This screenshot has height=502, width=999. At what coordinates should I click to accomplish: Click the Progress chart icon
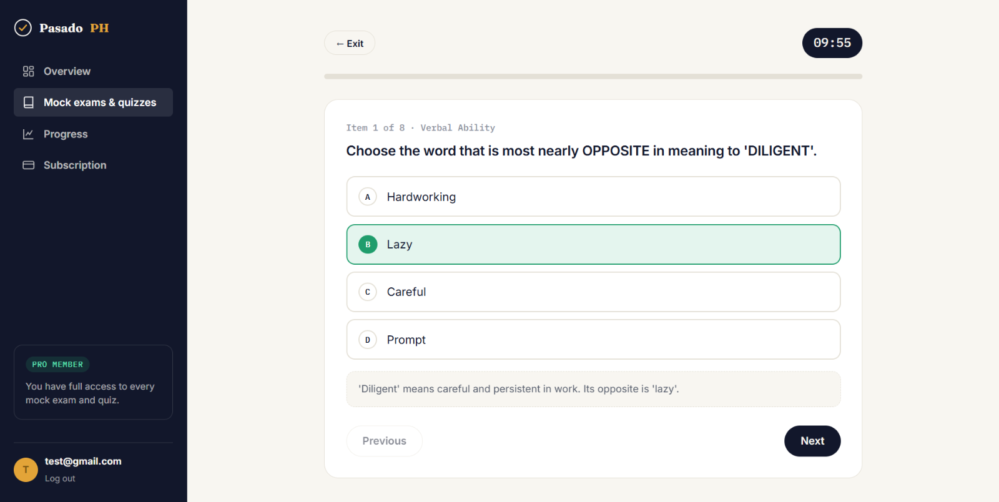[28, 134]
